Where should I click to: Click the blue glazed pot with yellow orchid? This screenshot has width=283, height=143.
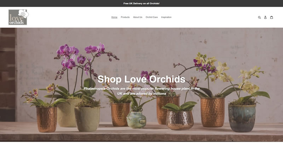[x=242, y=118]
